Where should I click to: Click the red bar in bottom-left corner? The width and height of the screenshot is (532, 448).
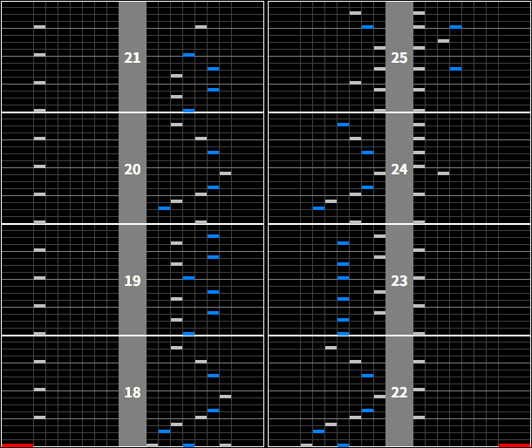click(17, 445)
